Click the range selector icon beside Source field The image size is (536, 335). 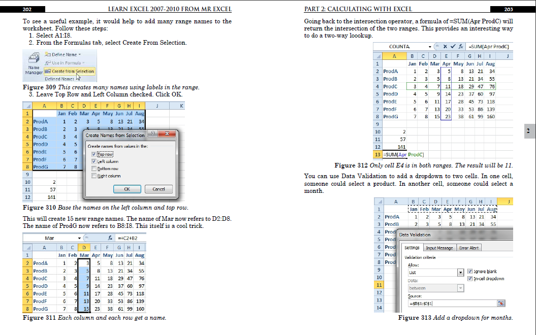click(x=501, y=304)
